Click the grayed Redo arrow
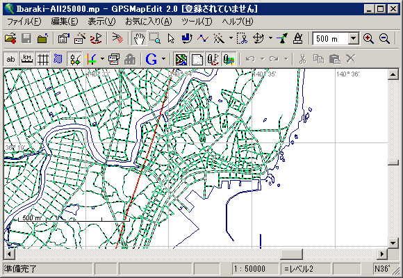 tap(274, 59)
